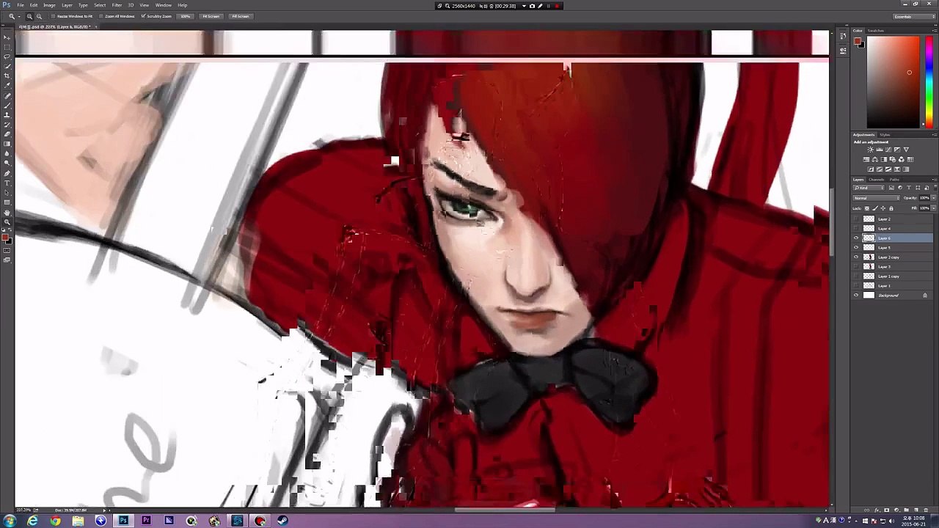The width and height of the screenshot is (939, 528).
Task: Select the Move tool
Action: 7,37
